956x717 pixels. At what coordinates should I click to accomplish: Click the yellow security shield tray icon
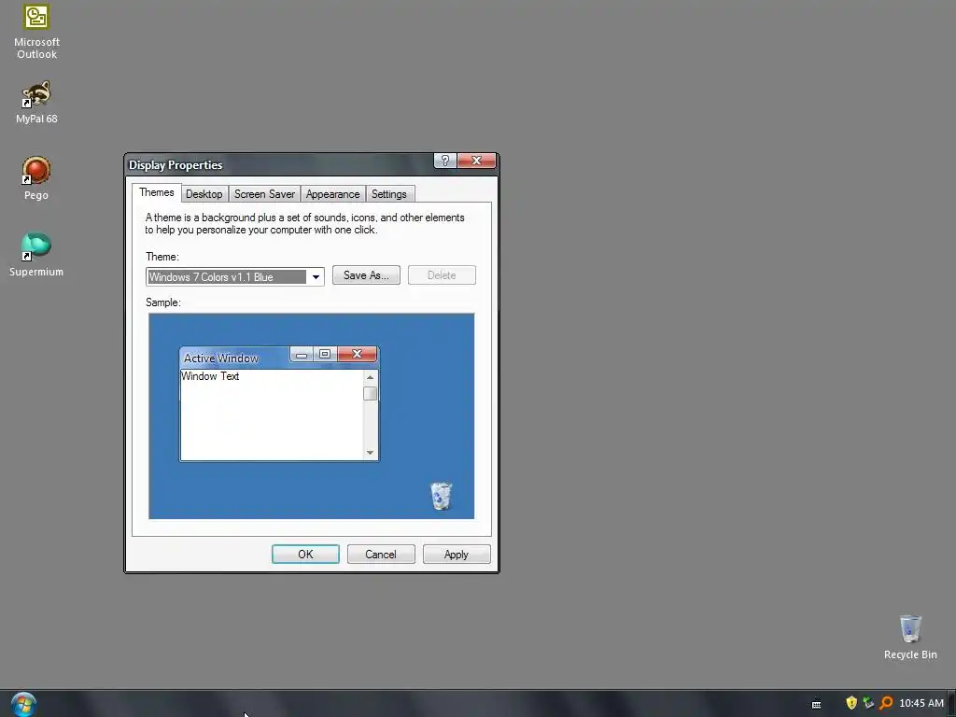click(851, 703)
